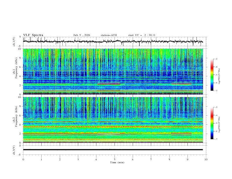Image resolution: width=232 pixels, height=179 pixels.
Task: Click the time axis tick label "10"
Action: click(x=206, y=159)
